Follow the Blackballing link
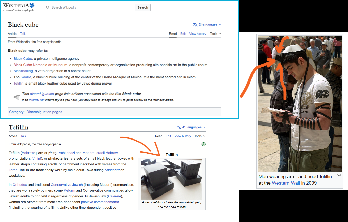The width and height of the screenshot is (348, 222). pos(23,71)
